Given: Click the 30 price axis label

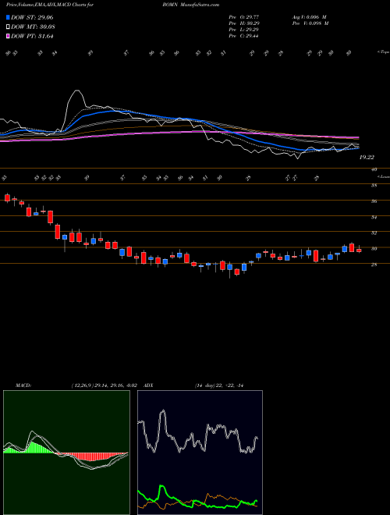Looking at the screenshot, I should [374, 249].
